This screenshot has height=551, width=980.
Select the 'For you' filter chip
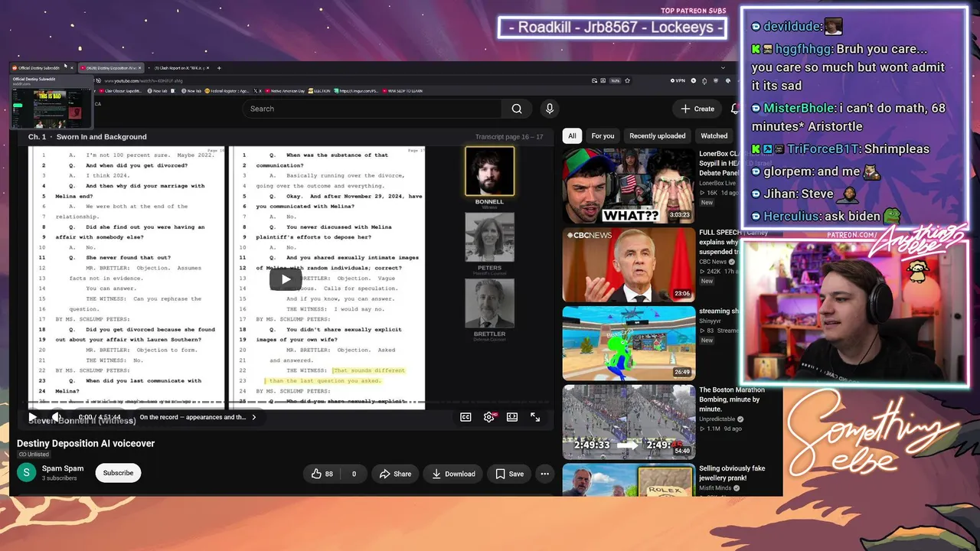coord(603,136)
